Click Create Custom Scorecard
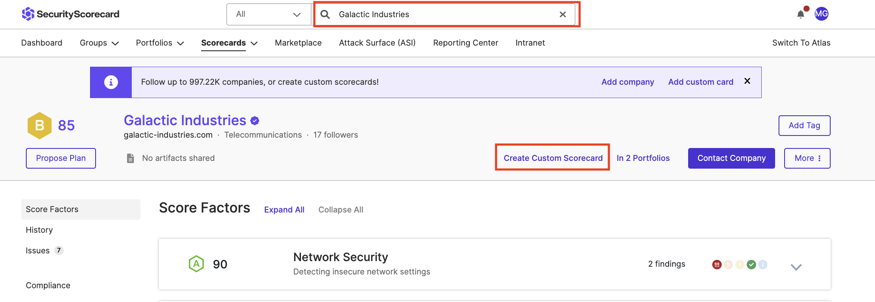 point(553,158)
